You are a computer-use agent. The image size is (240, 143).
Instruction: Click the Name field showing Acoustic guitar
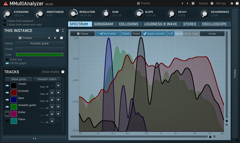click(39, 43)
